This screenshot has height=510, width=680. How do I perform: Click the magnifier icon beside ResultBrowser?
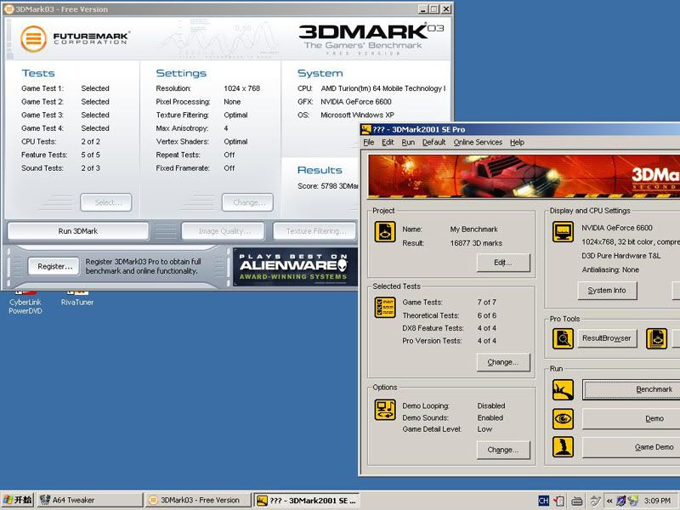pyautogui.click(x=563, y=338)
